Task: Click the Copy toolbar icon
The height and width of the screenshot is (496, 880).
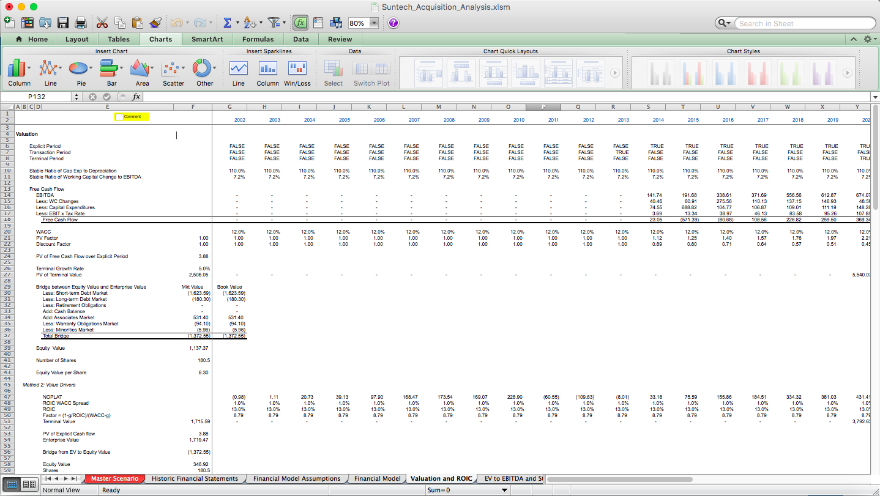Action: (x=121, y=23)
